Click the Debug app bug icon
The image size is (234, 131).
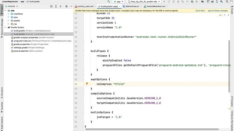click(x=178, y=1)
